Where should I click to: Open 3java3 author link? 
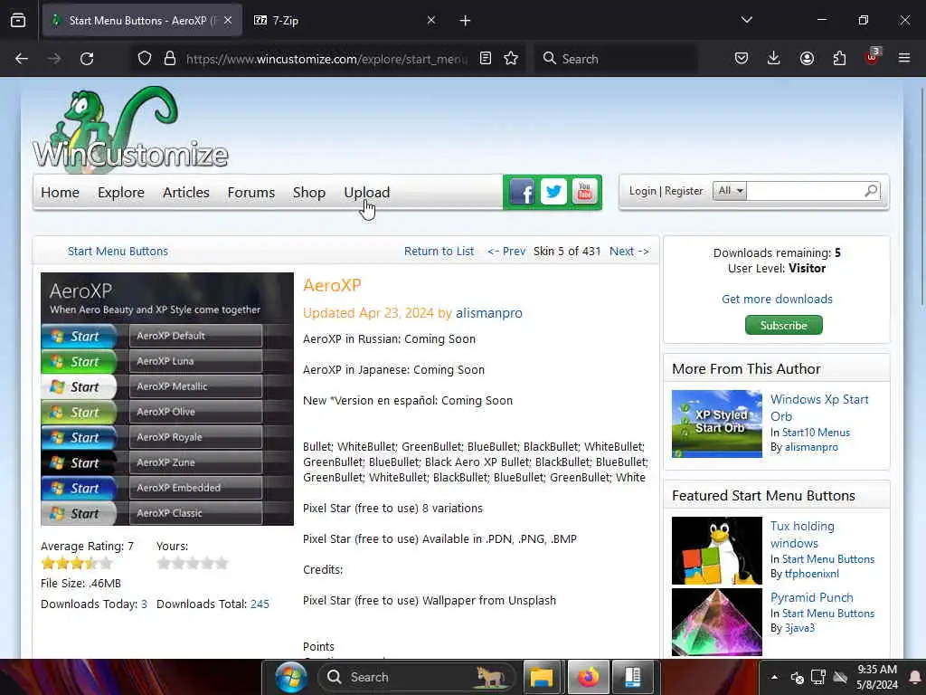pyautogui.click(x=799, y=628)
